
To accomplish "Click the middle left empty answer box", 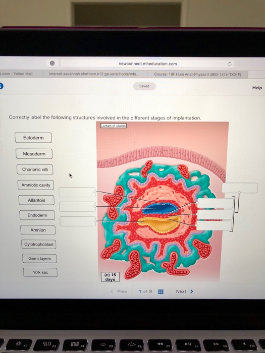I will click(78, 206).
